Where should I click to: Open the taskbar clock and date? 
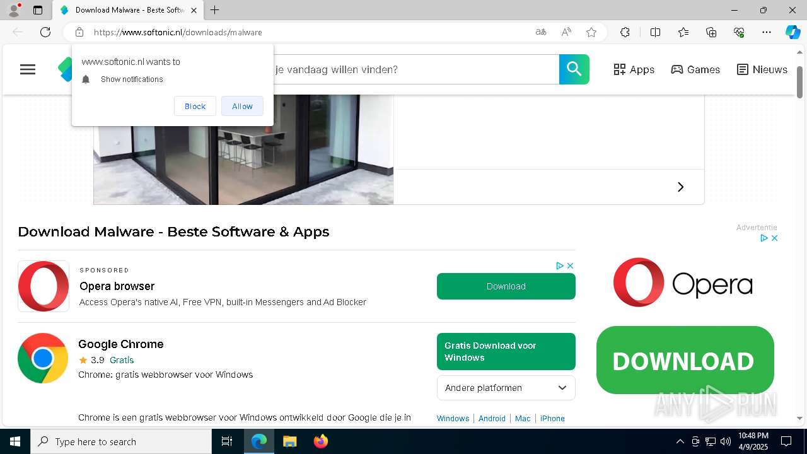pos(753,441)
